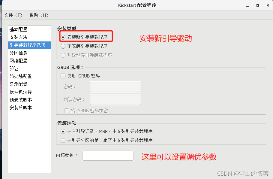
Task: Open 防火墙配置 settings
Action: pos(20,76)
